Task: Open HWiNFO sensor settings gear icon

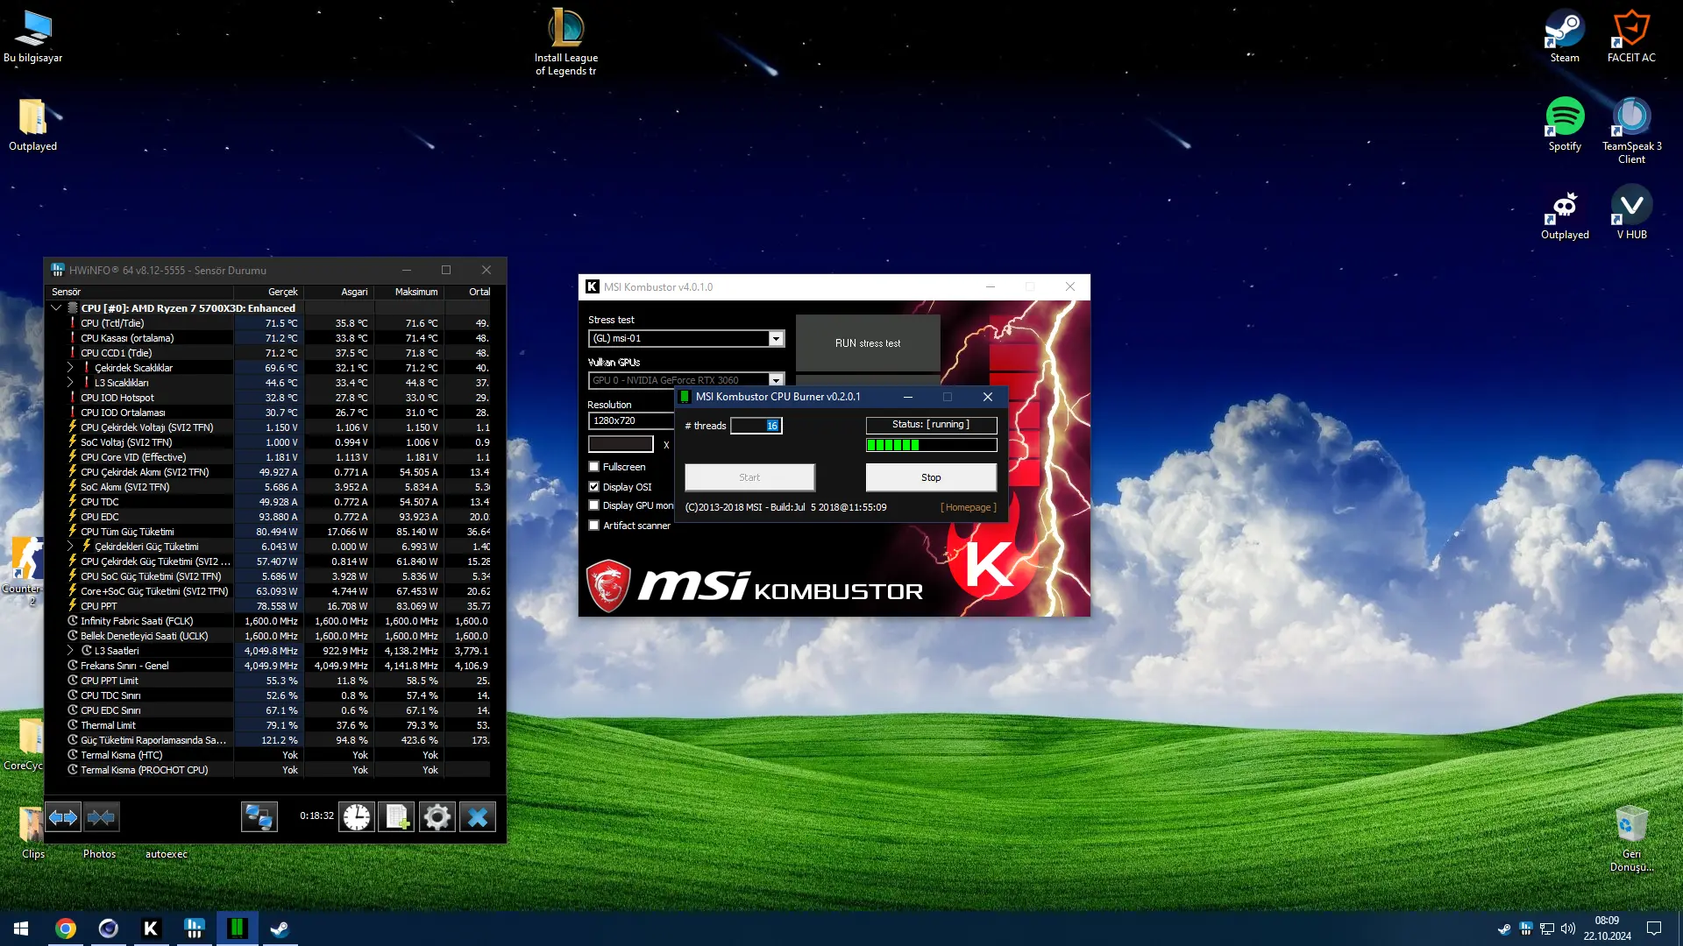Action: click(437, 817)
